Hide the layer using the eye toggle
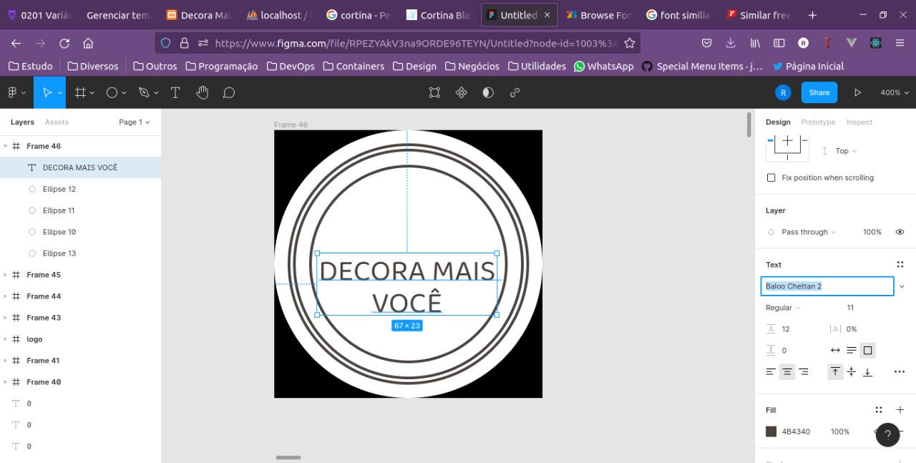The height and width of the screenshot is (463, 916). tap(900, 231)
